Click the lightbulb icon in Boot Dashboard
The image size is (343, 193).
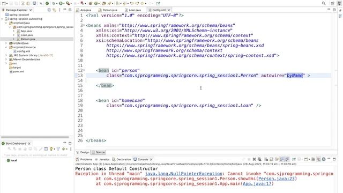[51, 149]
